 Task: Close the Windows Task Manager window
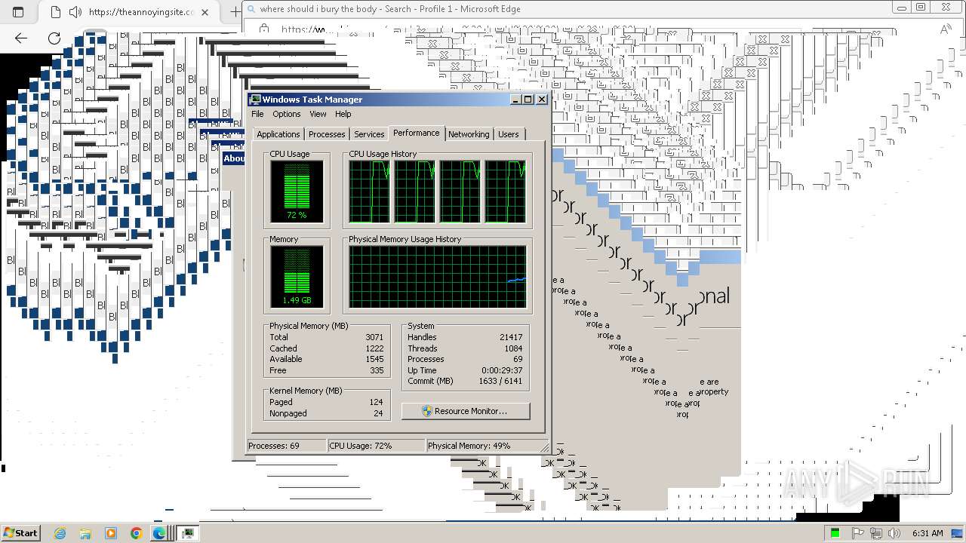541,100
